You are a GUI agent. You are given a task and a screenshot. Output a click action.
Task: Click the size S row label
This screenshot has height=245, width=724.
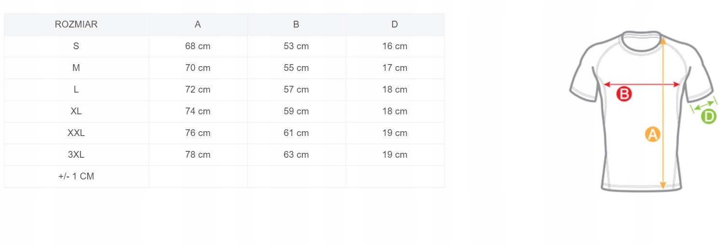pyautogui.click(x=76, y=46)
